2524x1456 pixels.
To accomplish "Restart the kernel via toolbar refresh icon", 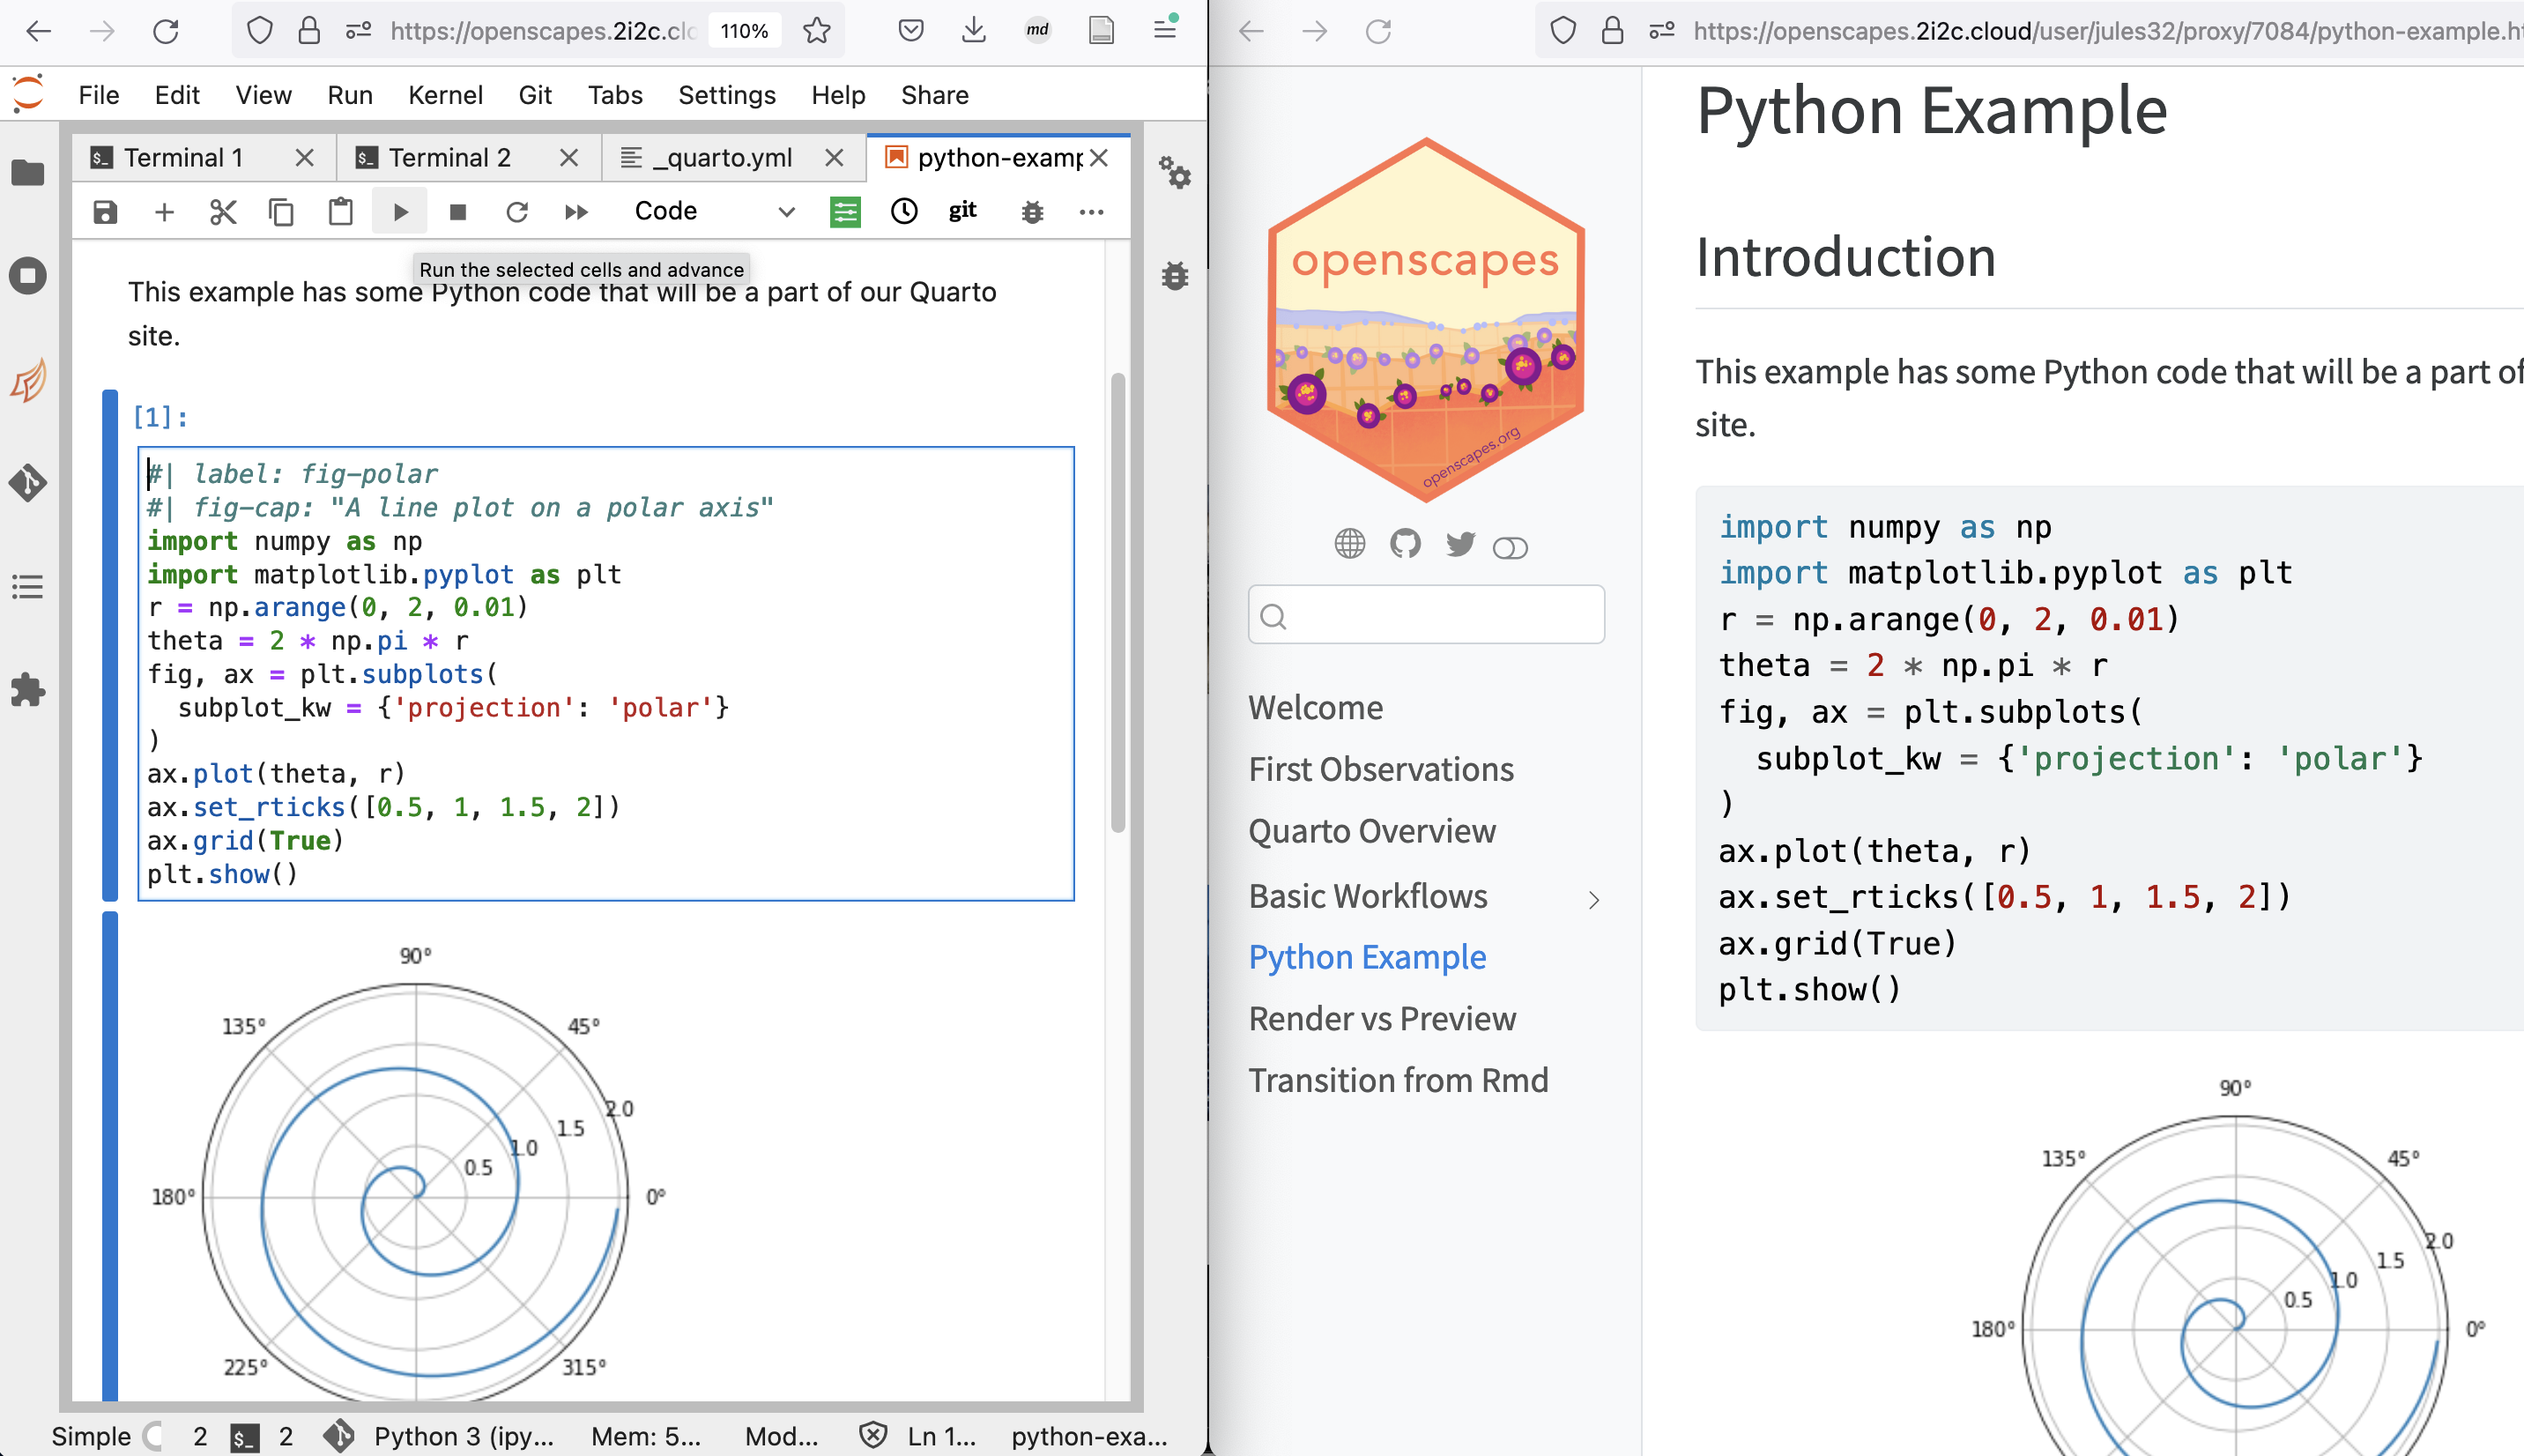I will click(516, 212).
